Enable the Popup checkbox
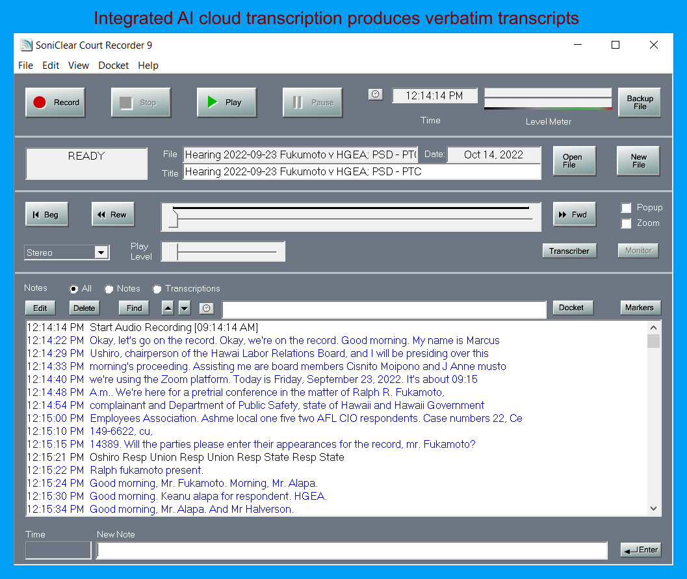 click(626, 208)
